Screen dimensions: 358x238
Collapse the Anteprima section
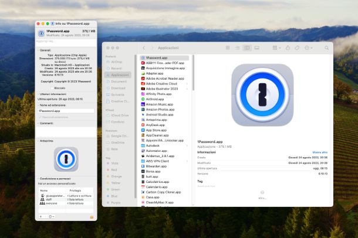(x=38, y=140)
